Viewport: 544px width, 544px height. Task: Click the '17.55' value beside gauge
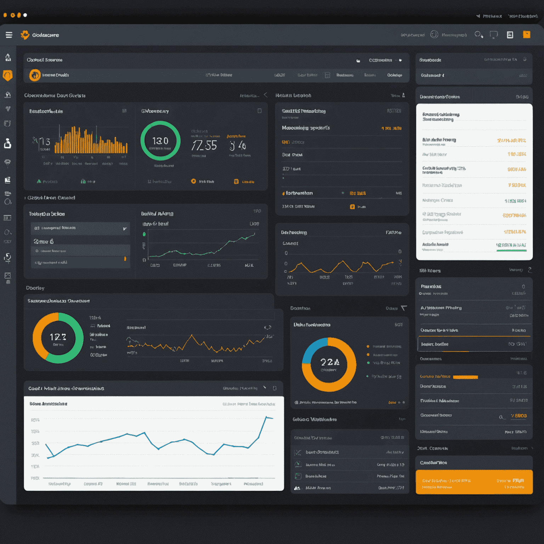204,145
